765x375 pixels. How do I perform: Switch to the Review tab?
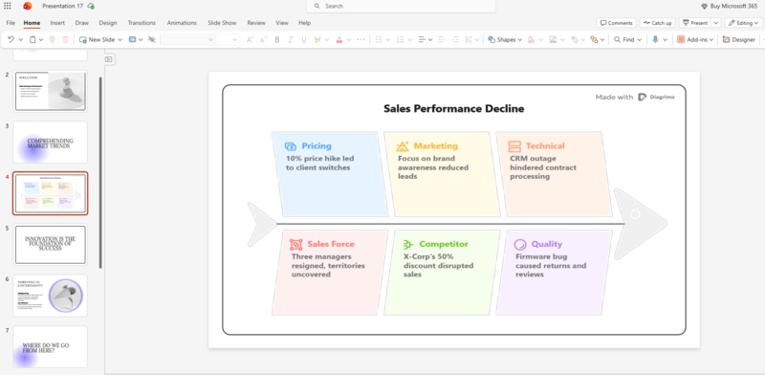click(x=256, y=23)
